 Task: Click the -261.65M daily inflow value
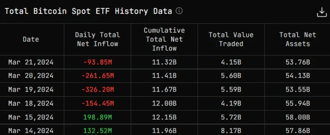coord(97,75)
